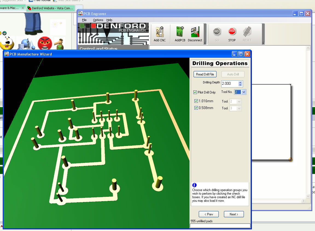The image size is (315, 231).
Task: Click the GO control icon
Action: coord(217,31)
